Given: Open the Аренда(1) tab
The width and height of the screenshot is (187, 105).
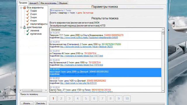Looking at the screenshot, I should pos(34,3).
